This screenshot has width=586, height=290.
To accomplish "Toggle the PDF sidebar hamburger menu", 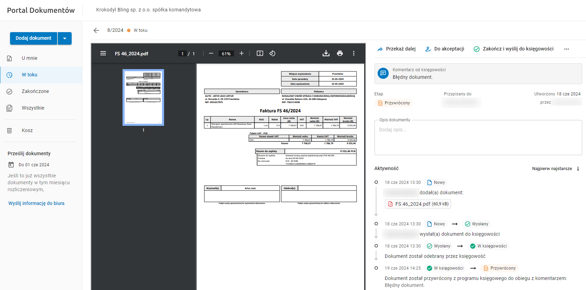I will pyautogui.click(x=103, y=53).
